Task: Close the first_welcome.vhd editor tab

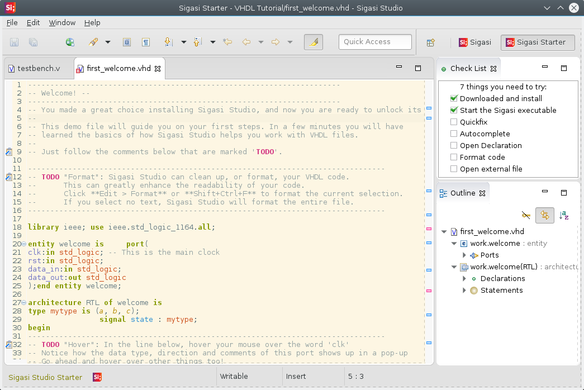Action: tap(158, 69)
